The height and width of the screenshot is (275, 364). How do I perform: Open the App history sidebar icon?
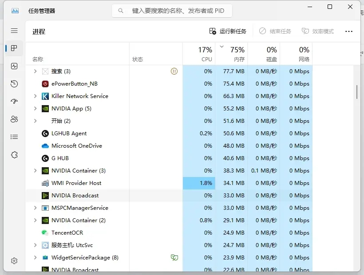coord(14,84)
